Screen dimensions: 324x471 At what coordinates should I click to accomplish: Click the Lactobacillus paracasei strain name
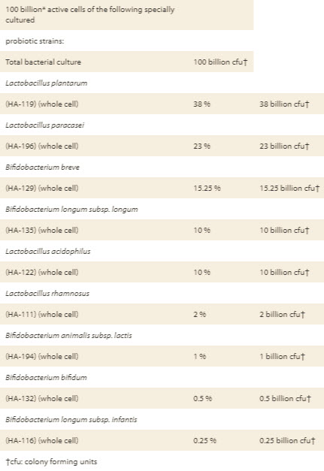pos(45,125)
